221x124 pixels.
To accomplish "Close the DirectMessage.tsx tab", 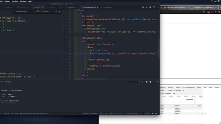I will pyautogui.click(x=97, y=7).
